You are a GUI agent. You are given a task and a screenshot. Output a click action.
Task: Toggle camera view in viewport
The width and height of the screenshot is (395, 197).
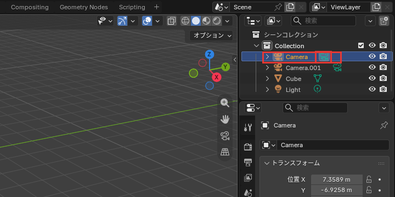click(225, 136)
